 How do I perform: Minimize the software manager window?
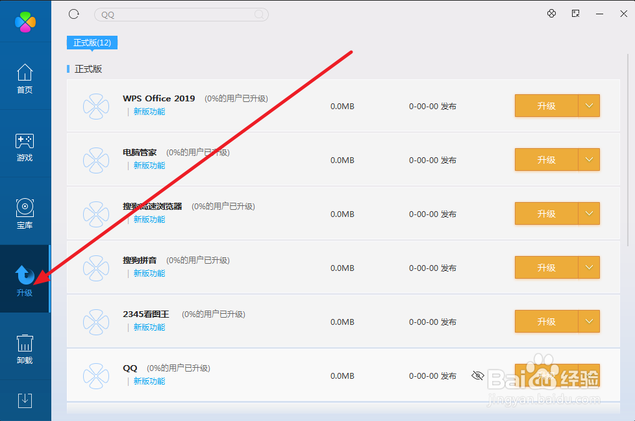[599, 14]
